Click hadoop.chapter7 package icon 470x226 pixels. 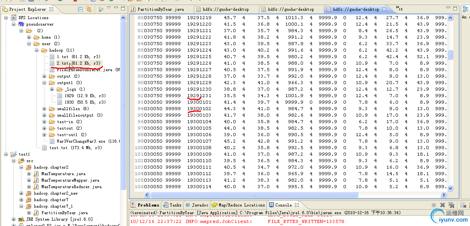pyautogui.click(x=29, y=200)
